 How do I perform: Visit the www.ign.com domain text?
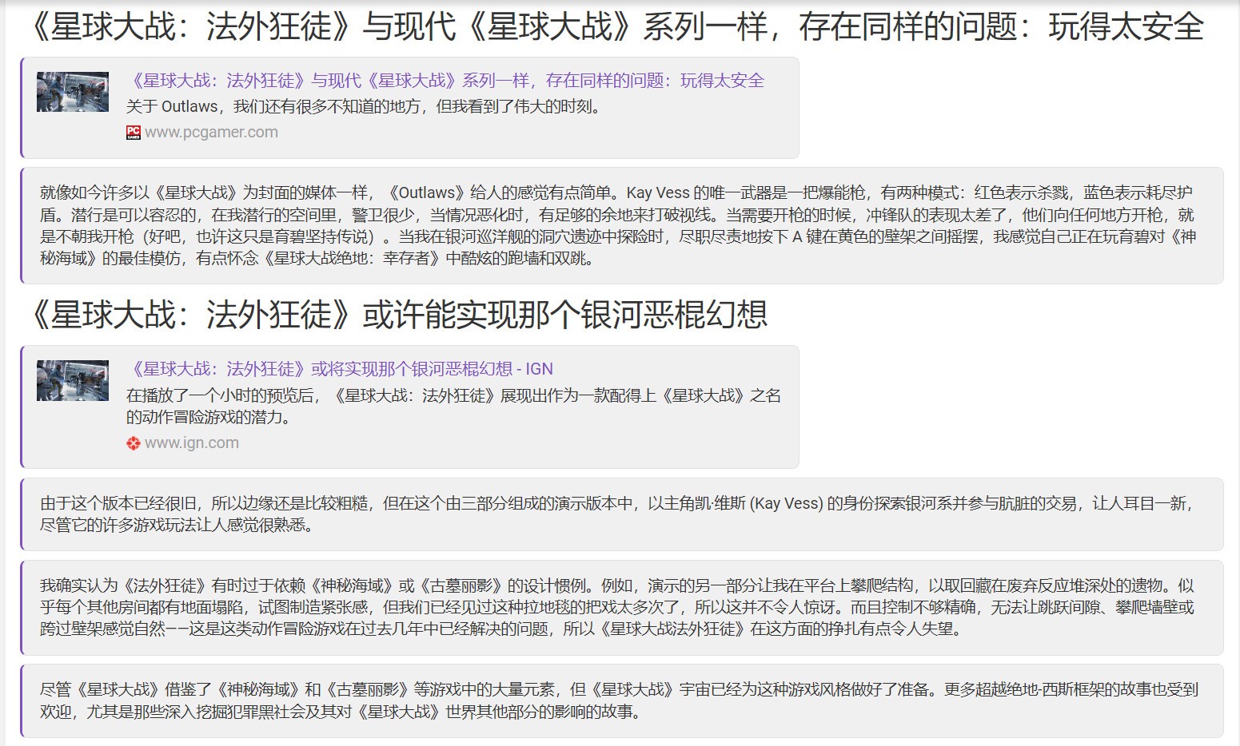pos(192,443)
